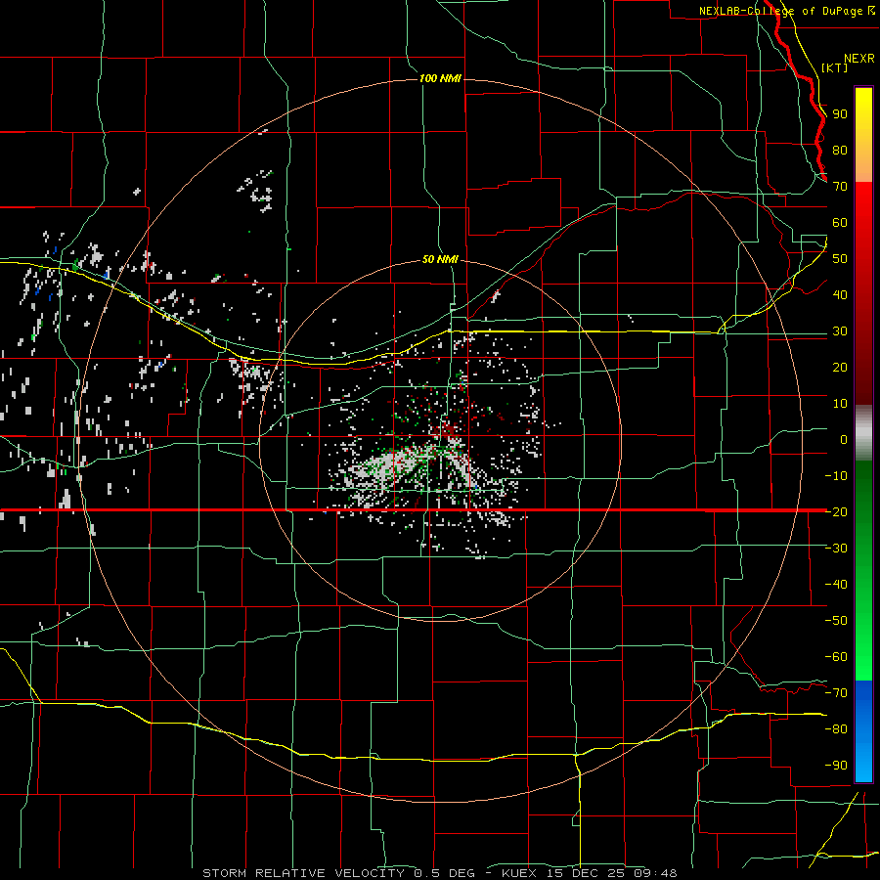Image resolution: width=880 pixels, height=880 pixels.
Task: Click the 90 value on velocity scale
Action: click(x=840, y=114)
